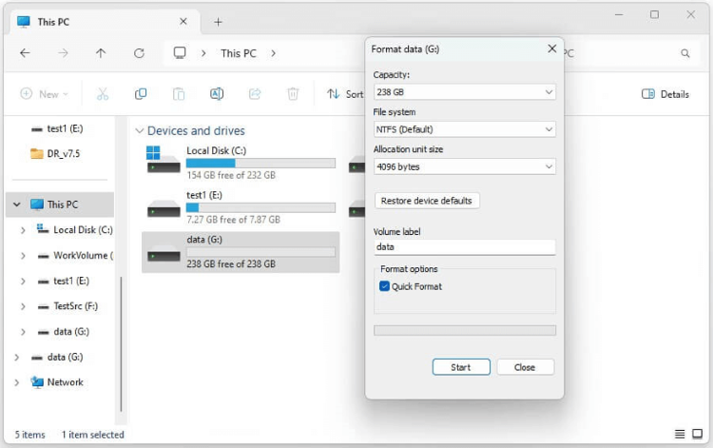Select Local Disk (C:) drive icon

click(164, 160)
